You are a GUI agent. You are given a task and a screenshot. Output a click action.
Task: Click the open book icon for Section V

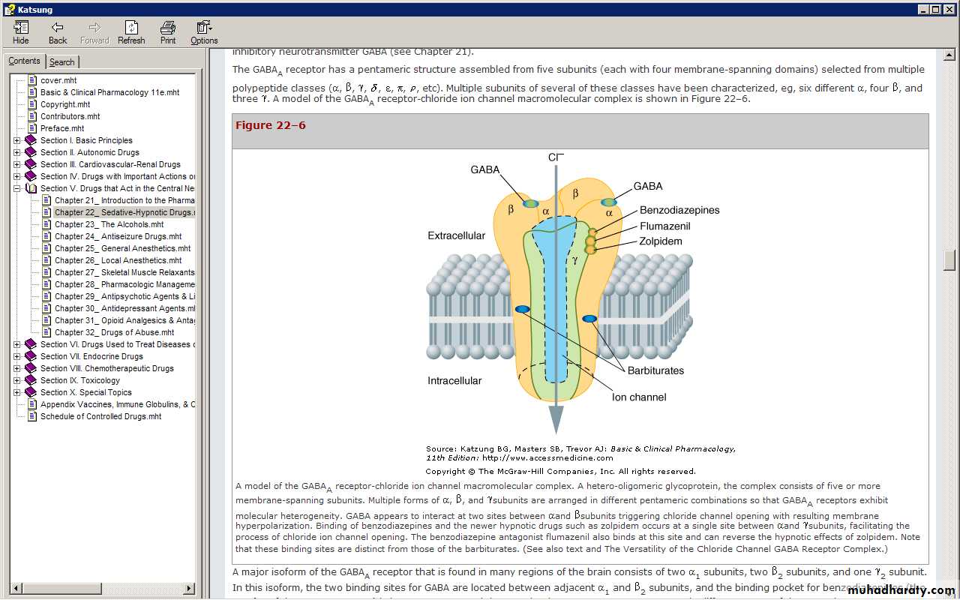31,188
